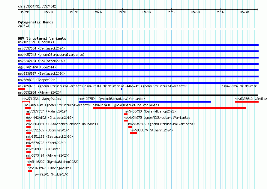Click nsv4057829 (gnomADStructuralVariants) label
This screenshot has height=189, width=267.
click(161, 124)
